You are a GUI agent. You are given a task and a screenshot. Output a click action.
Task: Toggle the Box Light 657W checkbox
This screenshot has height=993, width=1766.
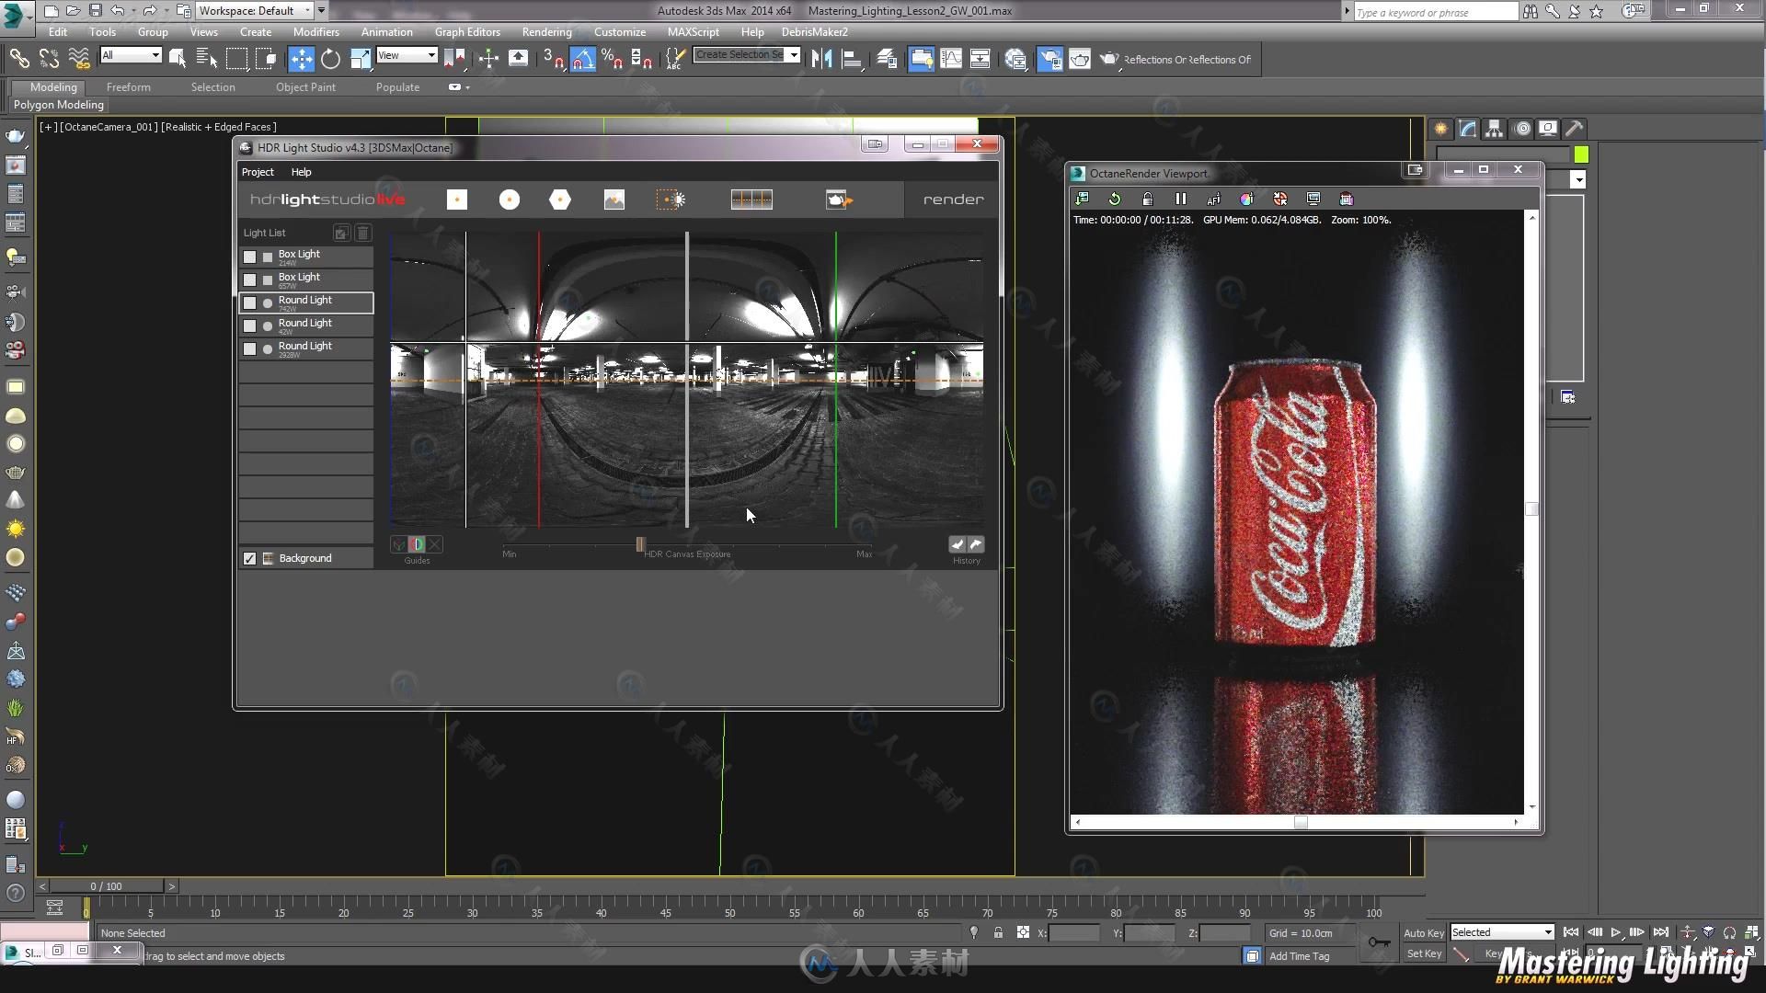[249, 280]
